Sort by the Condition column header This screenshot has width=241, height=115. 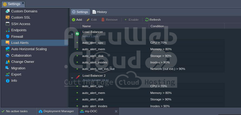(186, 26)
